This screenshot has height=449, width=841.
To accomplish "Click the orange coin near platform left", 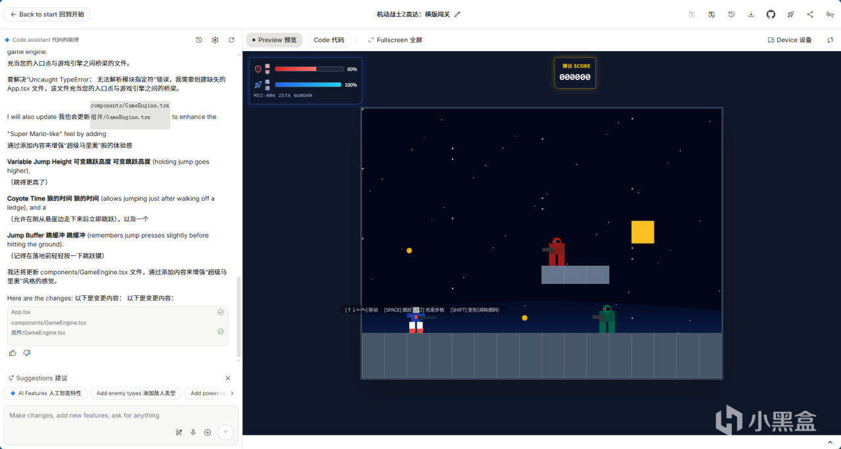I will (409, 250).
